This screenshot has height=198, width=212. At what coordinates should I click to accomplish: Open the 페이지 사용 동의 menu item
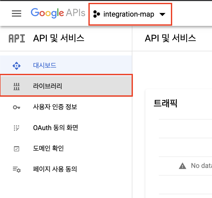pyautogui.click(x=66, y=169)
